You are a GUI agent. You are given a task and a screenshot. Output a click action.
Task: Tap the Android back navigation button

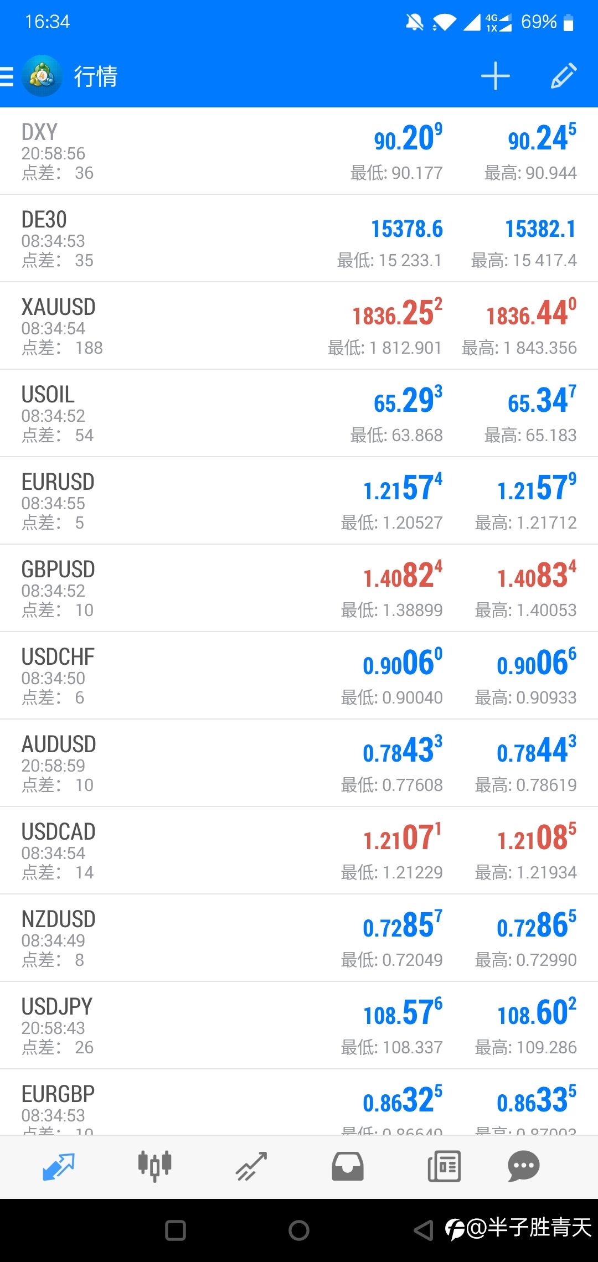click(x=424, y=1230)
